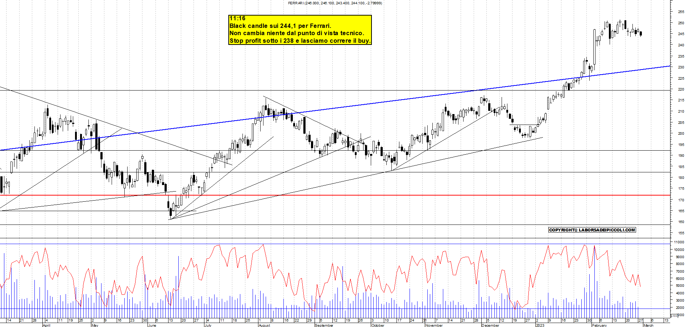This screenshot has width=685, height=327.
Task: Click the 205 price axis label
Action: pos(681,122)
